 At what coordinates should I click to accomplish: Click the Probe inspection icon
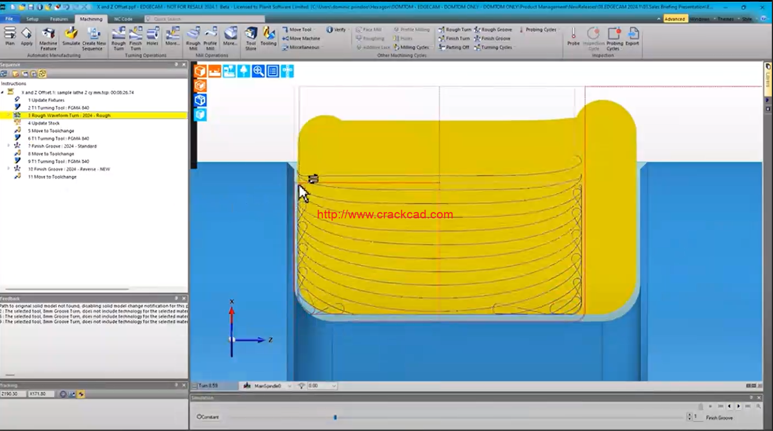pos(573,36)
